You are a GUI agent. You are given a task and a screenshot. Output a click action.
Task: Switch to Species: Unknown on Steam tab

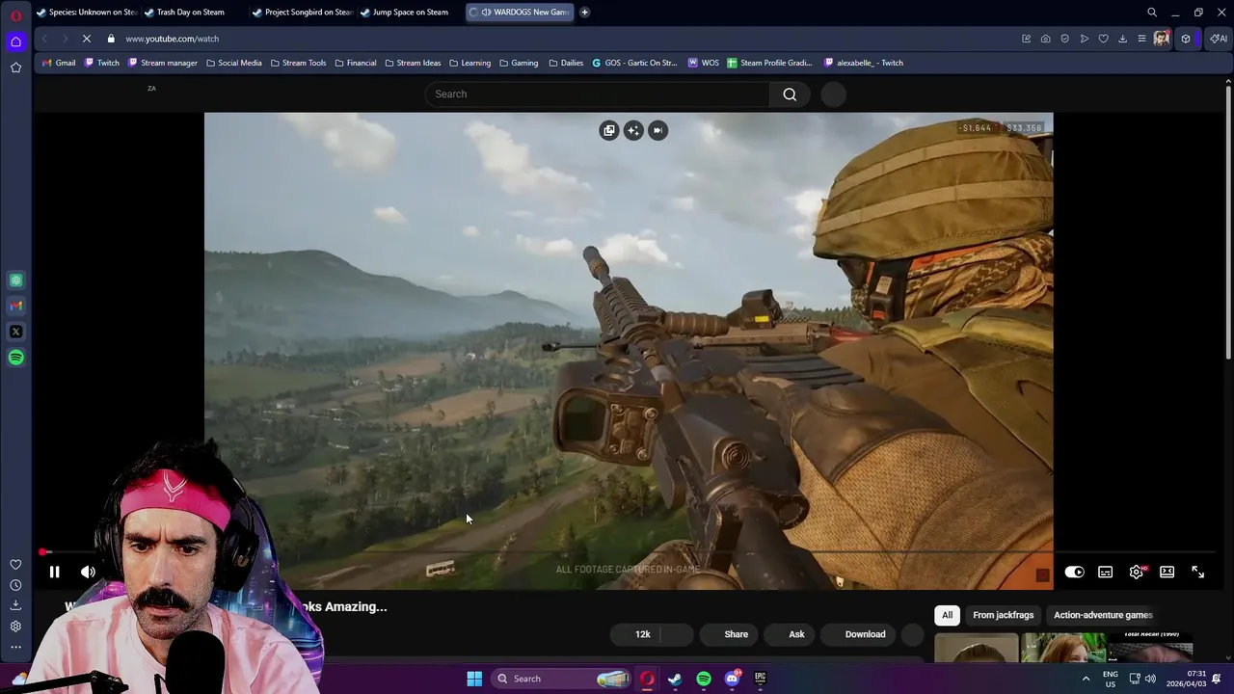pyautogui.click(x=87, y=13)
